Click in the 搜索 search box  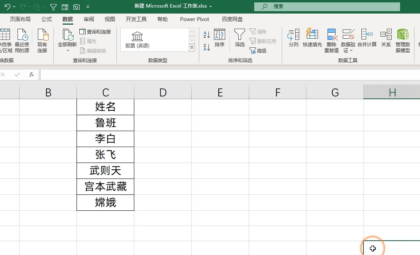327,7
